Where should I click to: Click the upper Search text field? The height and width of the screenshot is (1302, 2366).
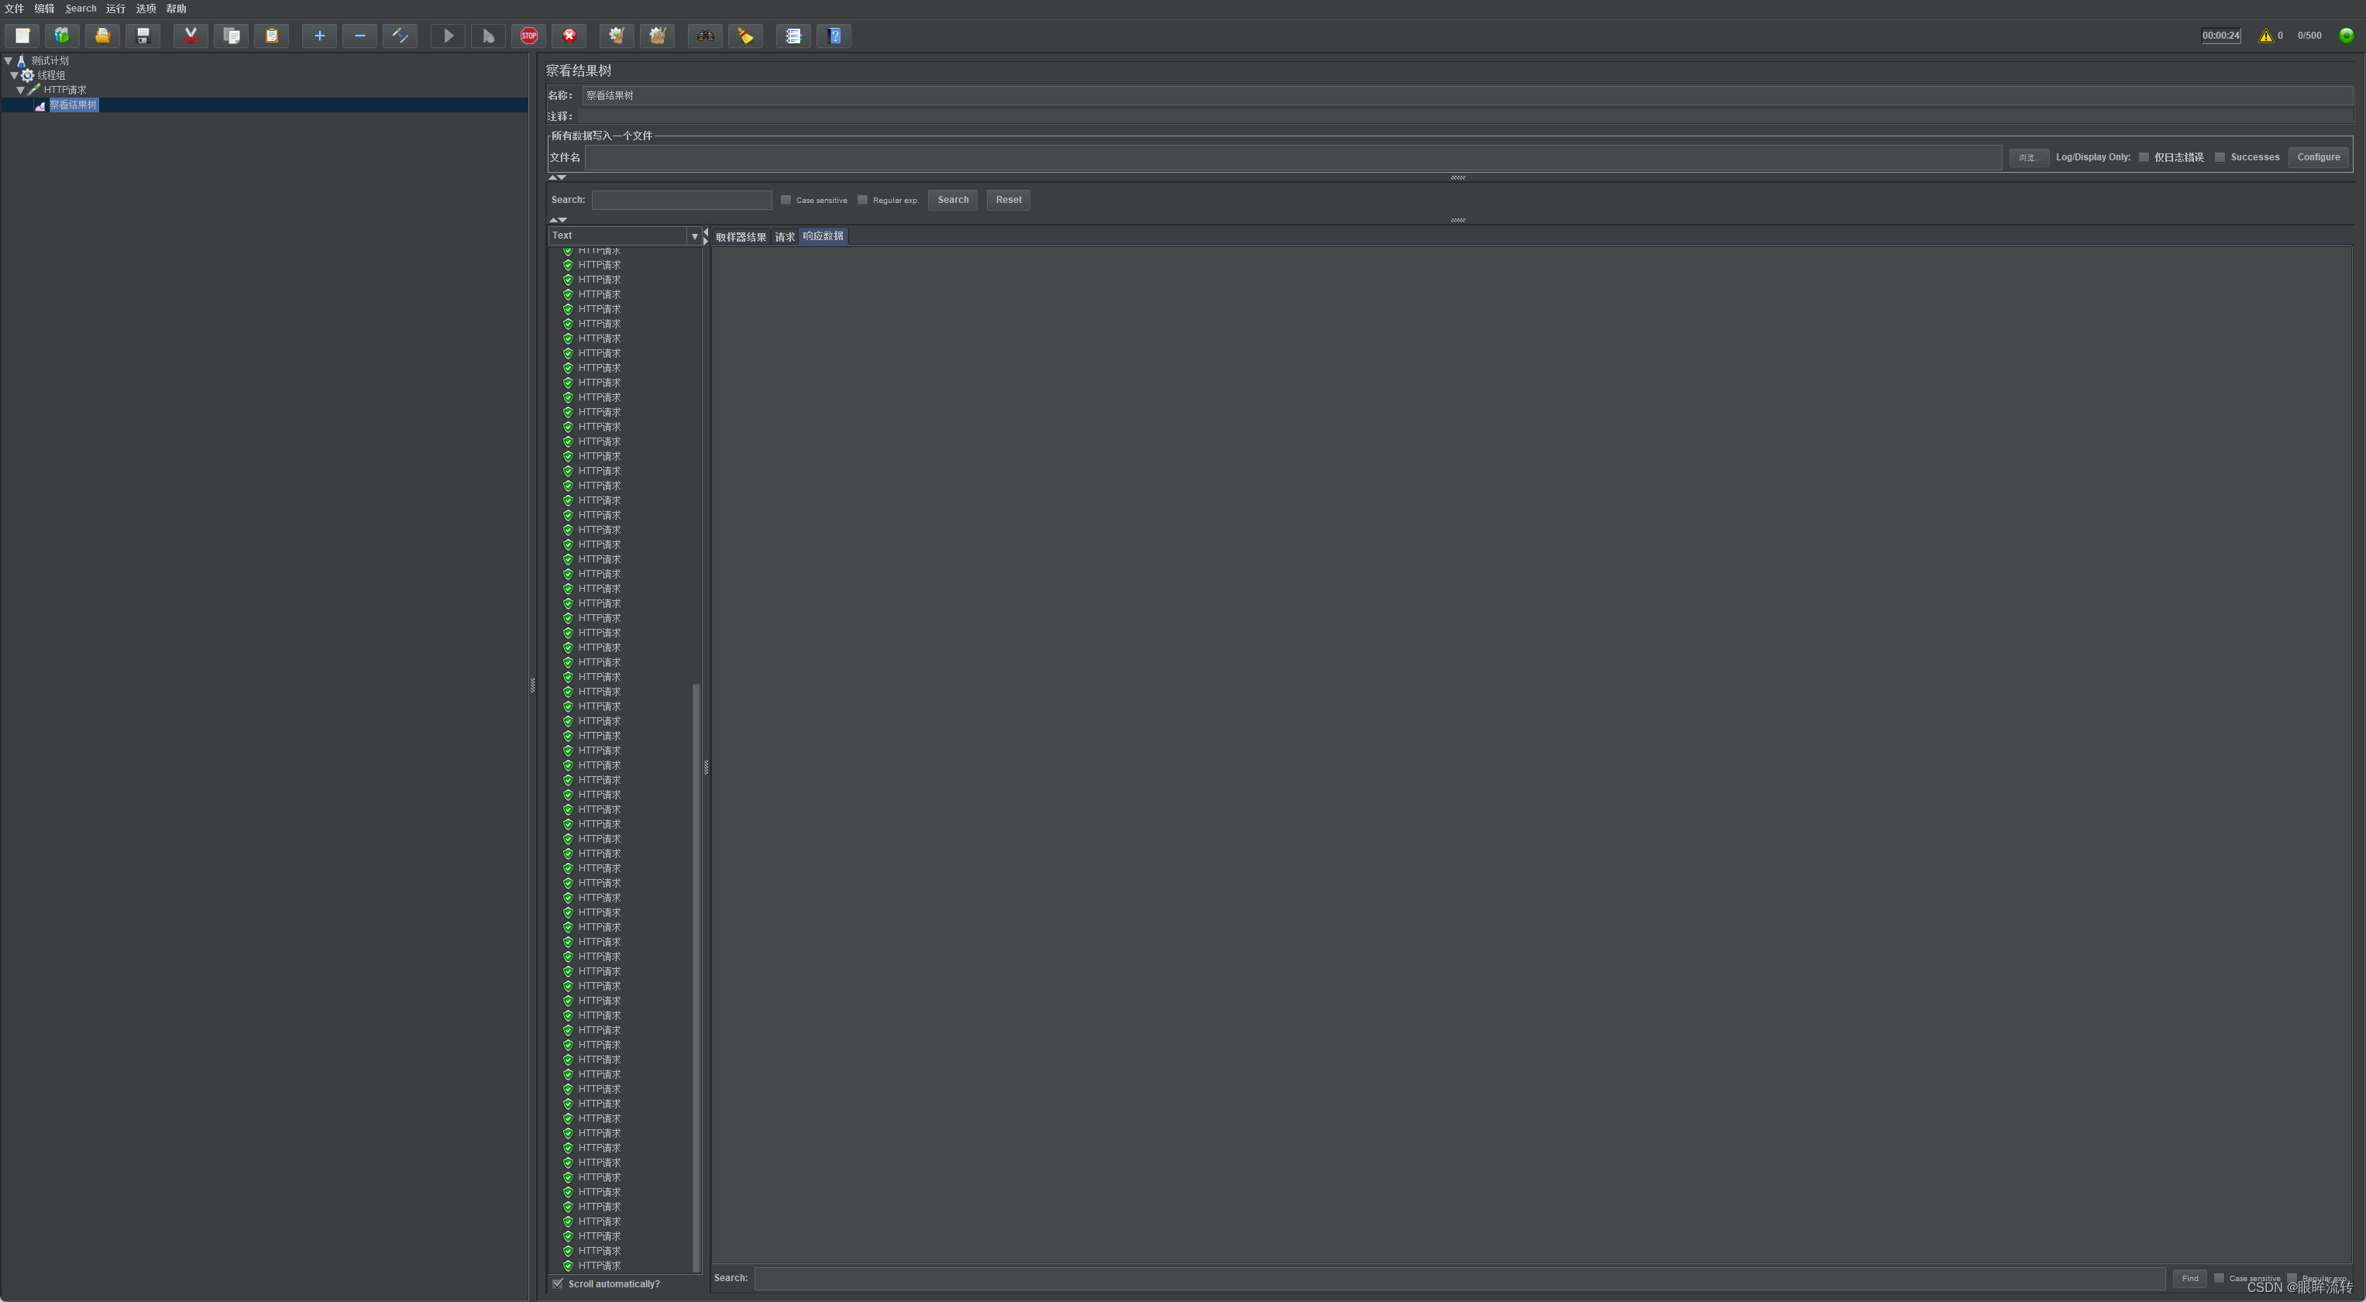[x=682, y=200]
